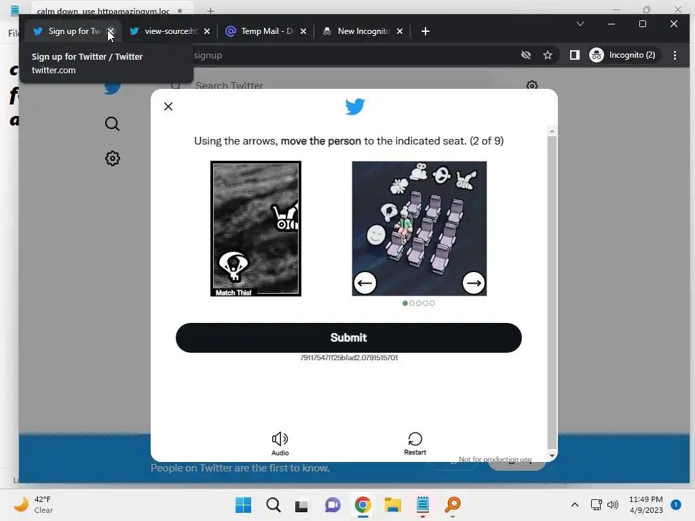Close the New Incognito tab
Image resolution: width=695 pixels, height=521 pixels.
(399, 31)
